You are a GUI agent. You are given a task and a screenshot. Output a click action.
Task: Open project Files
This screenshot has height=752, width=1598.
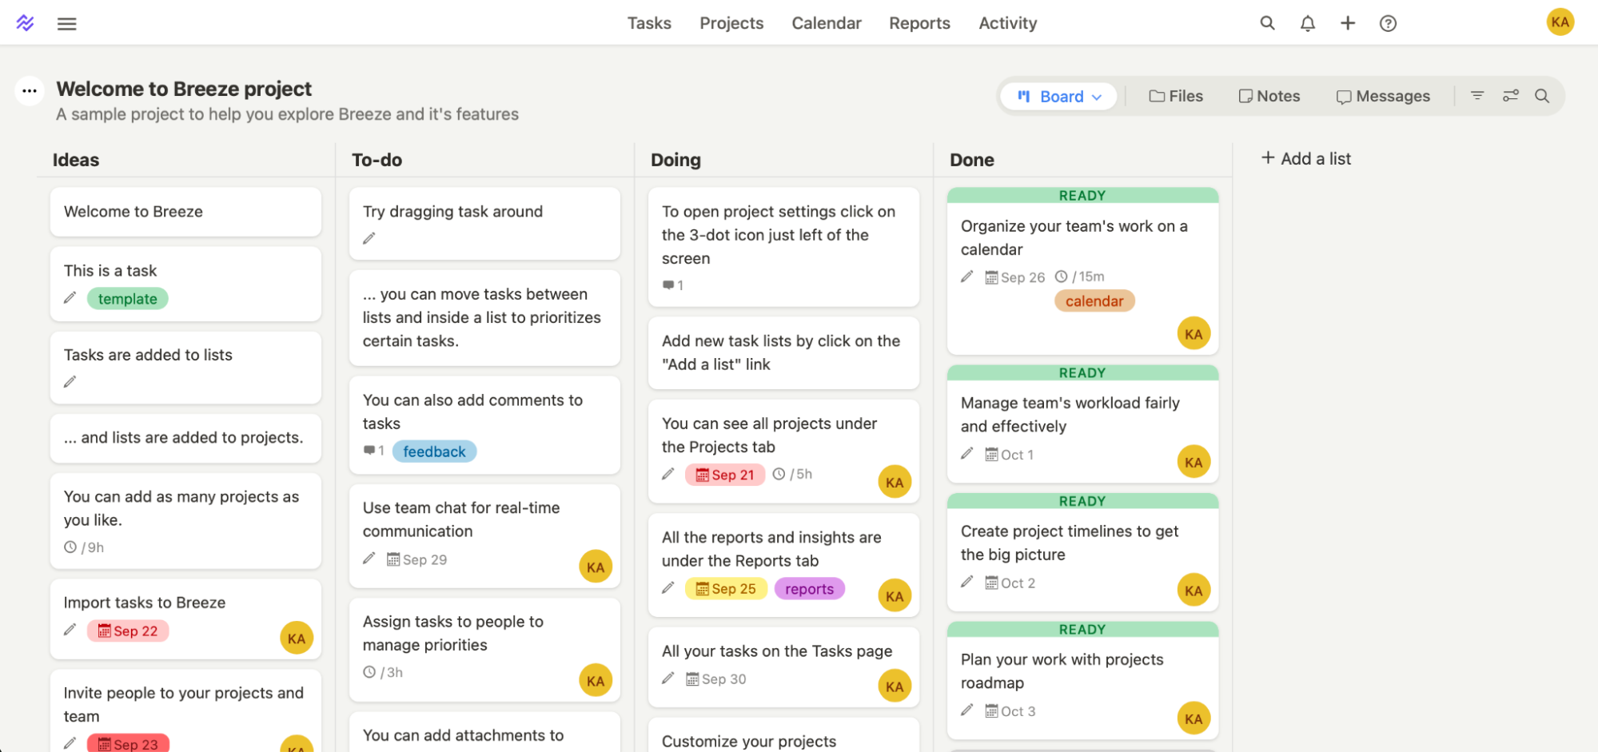[1176, 96]
